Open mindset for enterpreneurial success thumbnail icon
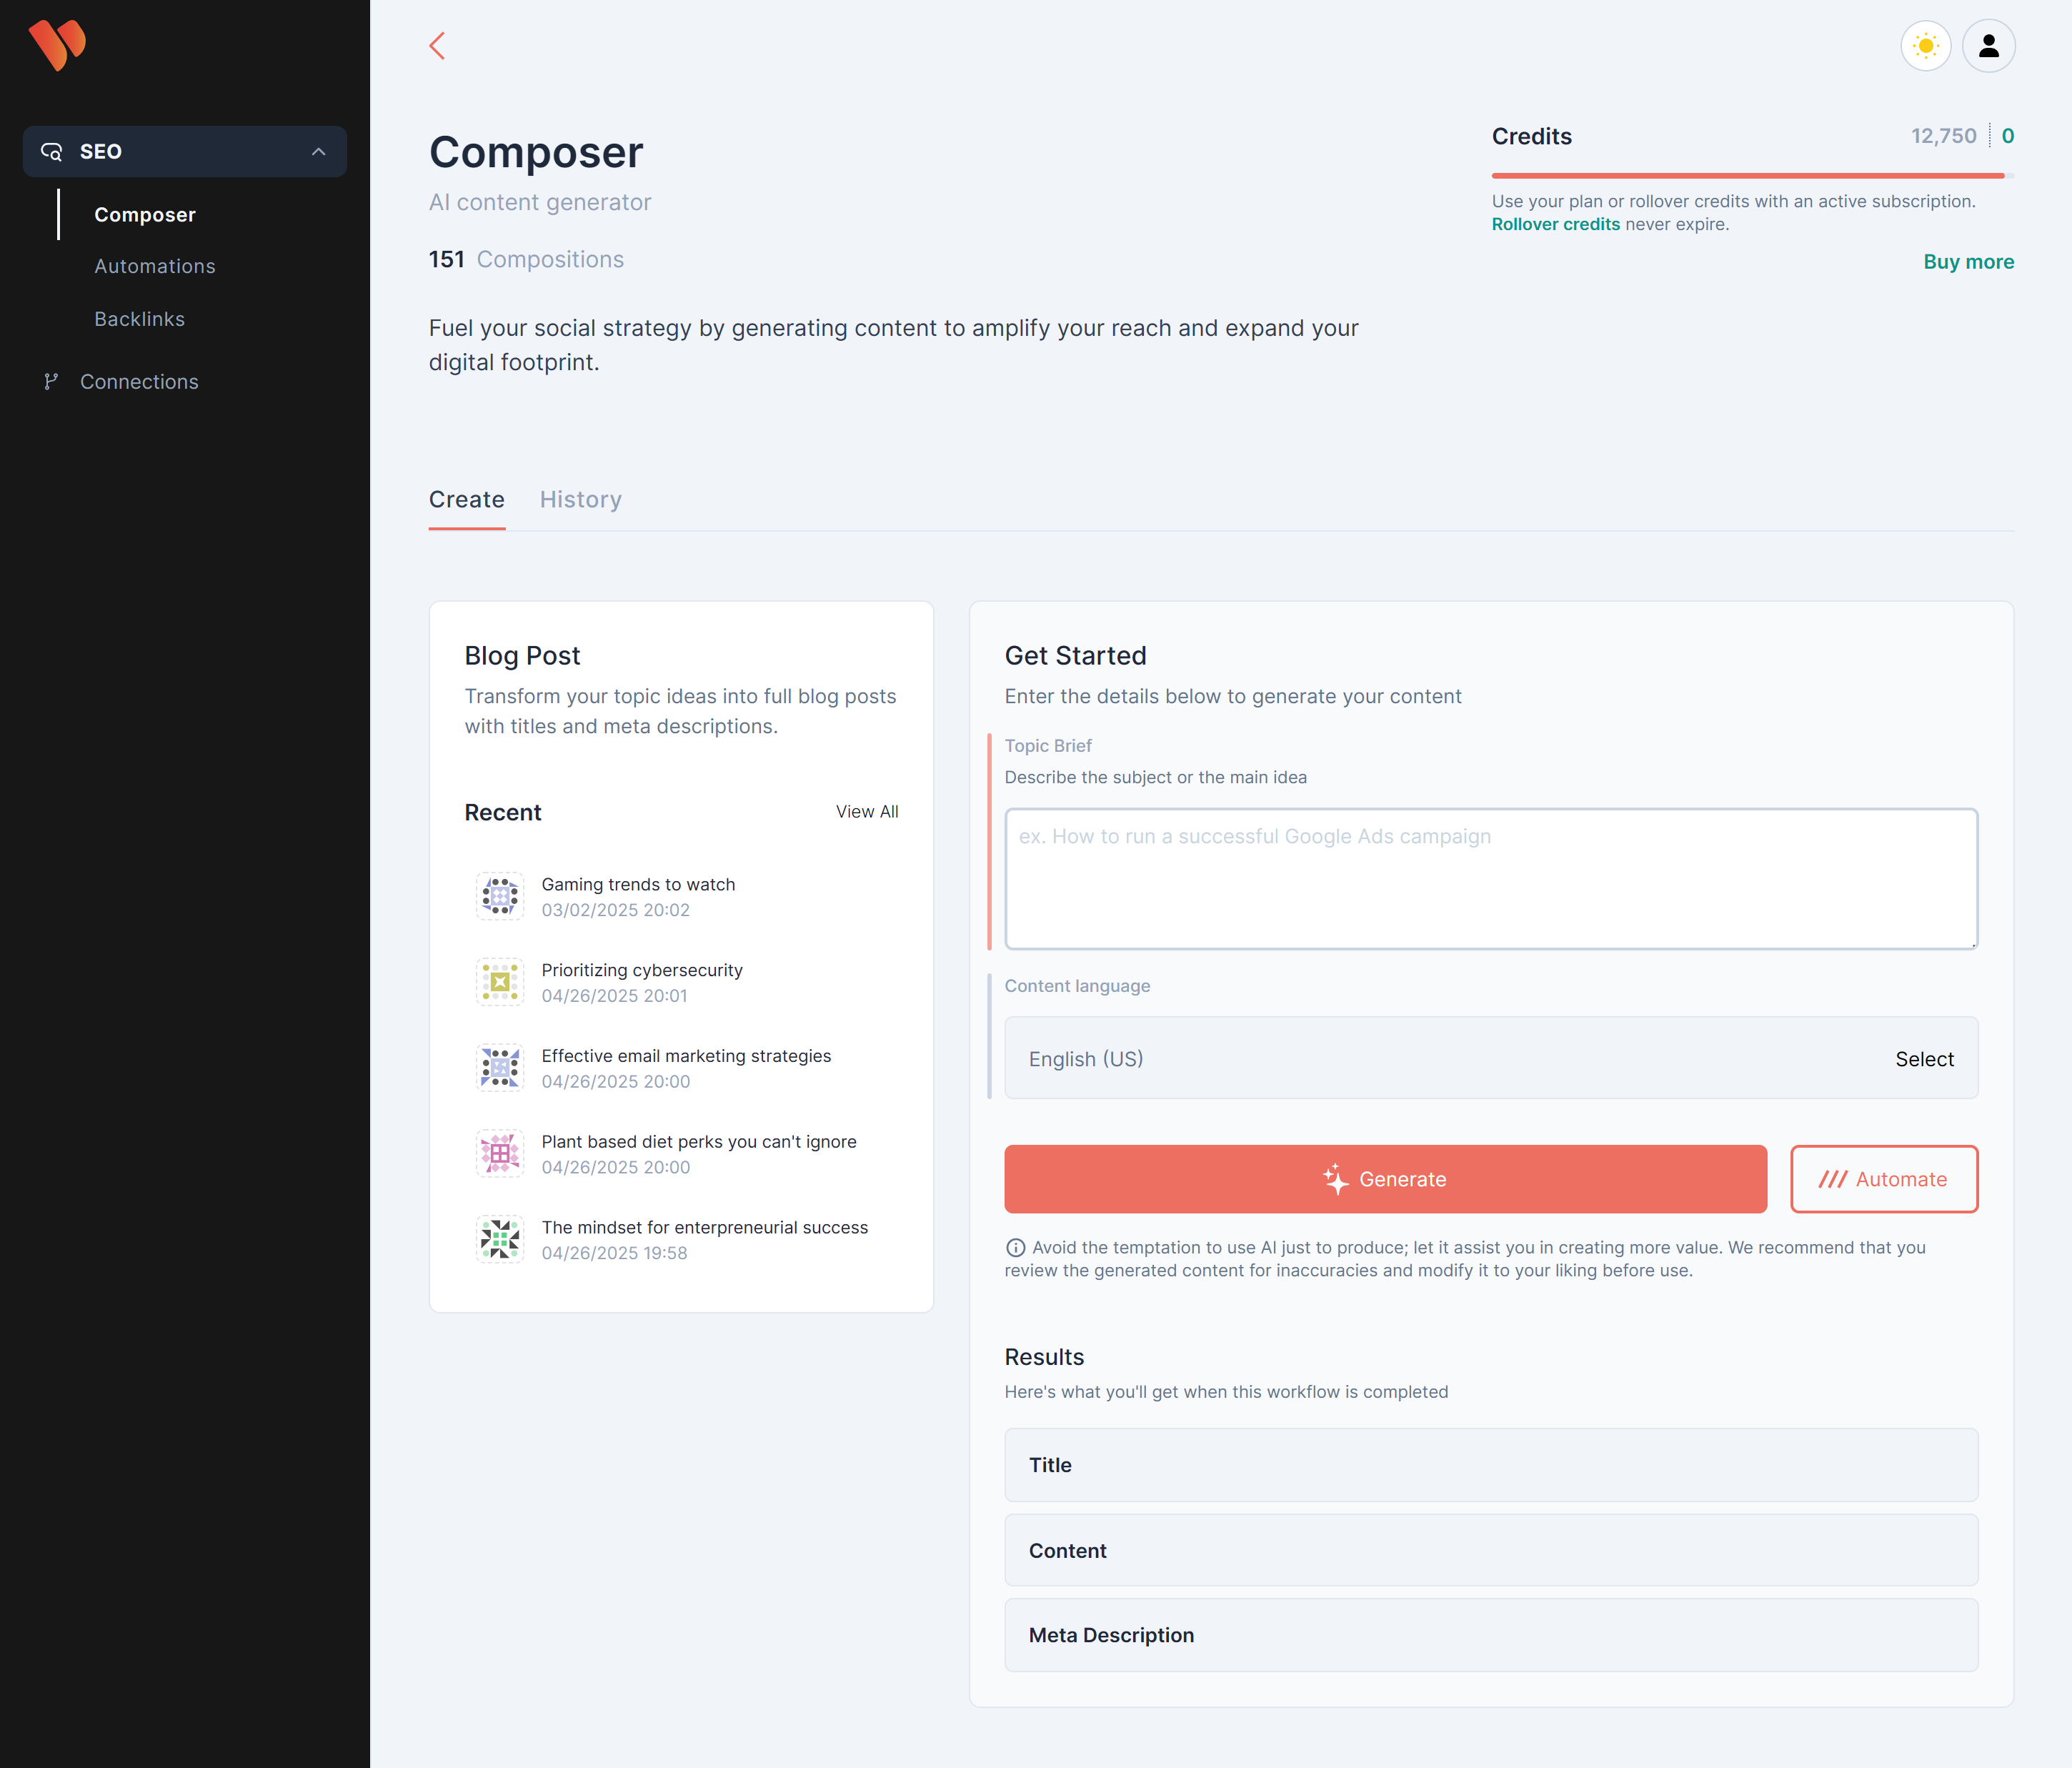Screen dimensions: 2072x1768 (500, 1239)
